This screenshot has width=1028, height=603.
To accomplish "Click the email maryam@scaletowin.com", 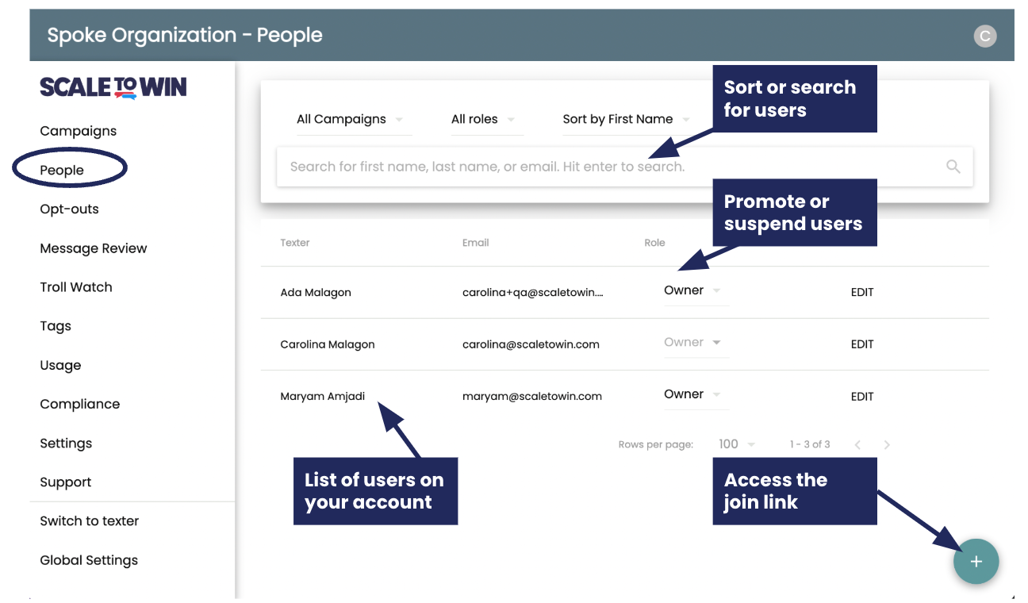I will click(x=532, y=396).
